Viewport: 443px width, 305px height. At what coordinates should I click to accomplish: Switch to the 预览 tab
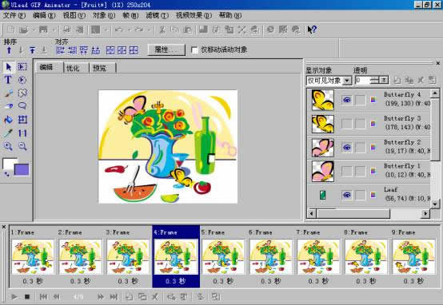click(x=102, y=68)
